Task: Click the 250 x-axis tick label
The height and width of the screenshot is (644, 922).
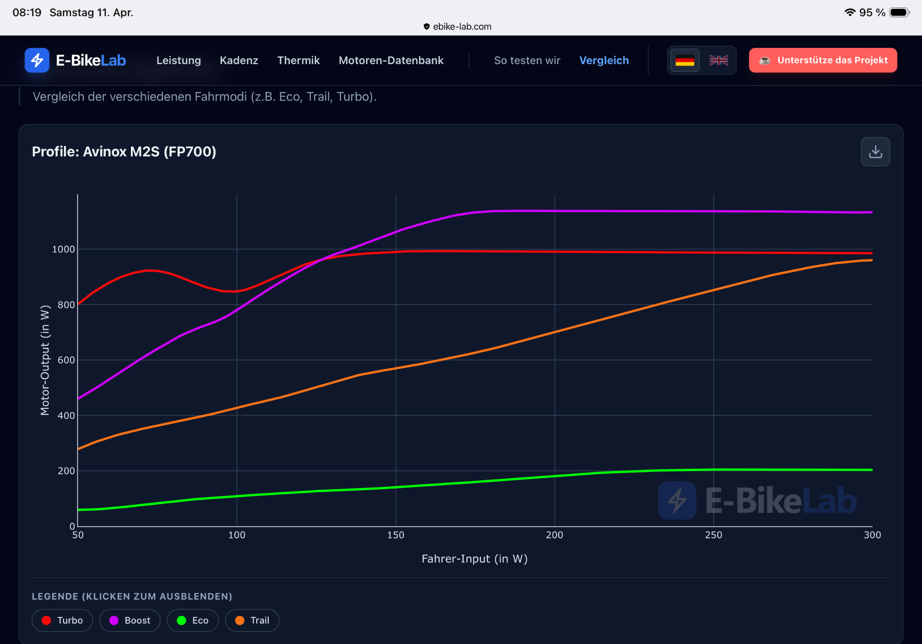Action: [x=714, y=535]
